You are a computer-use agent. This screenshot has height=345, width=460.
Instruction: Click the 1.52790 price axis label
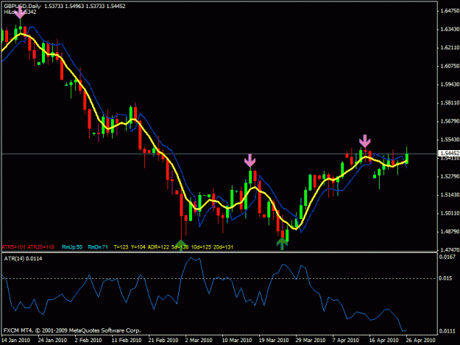449,177
